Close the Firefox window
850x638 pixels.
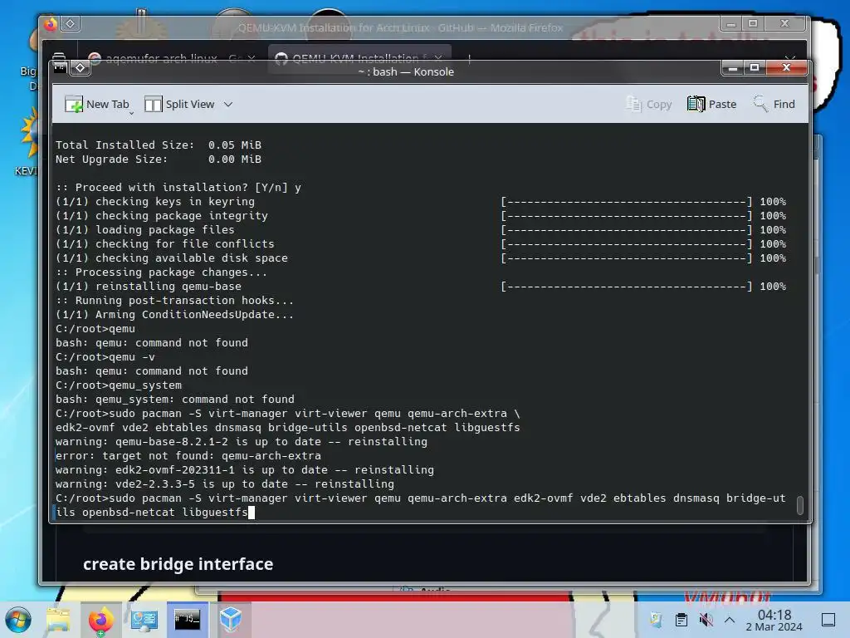click(x=784, y=24)
